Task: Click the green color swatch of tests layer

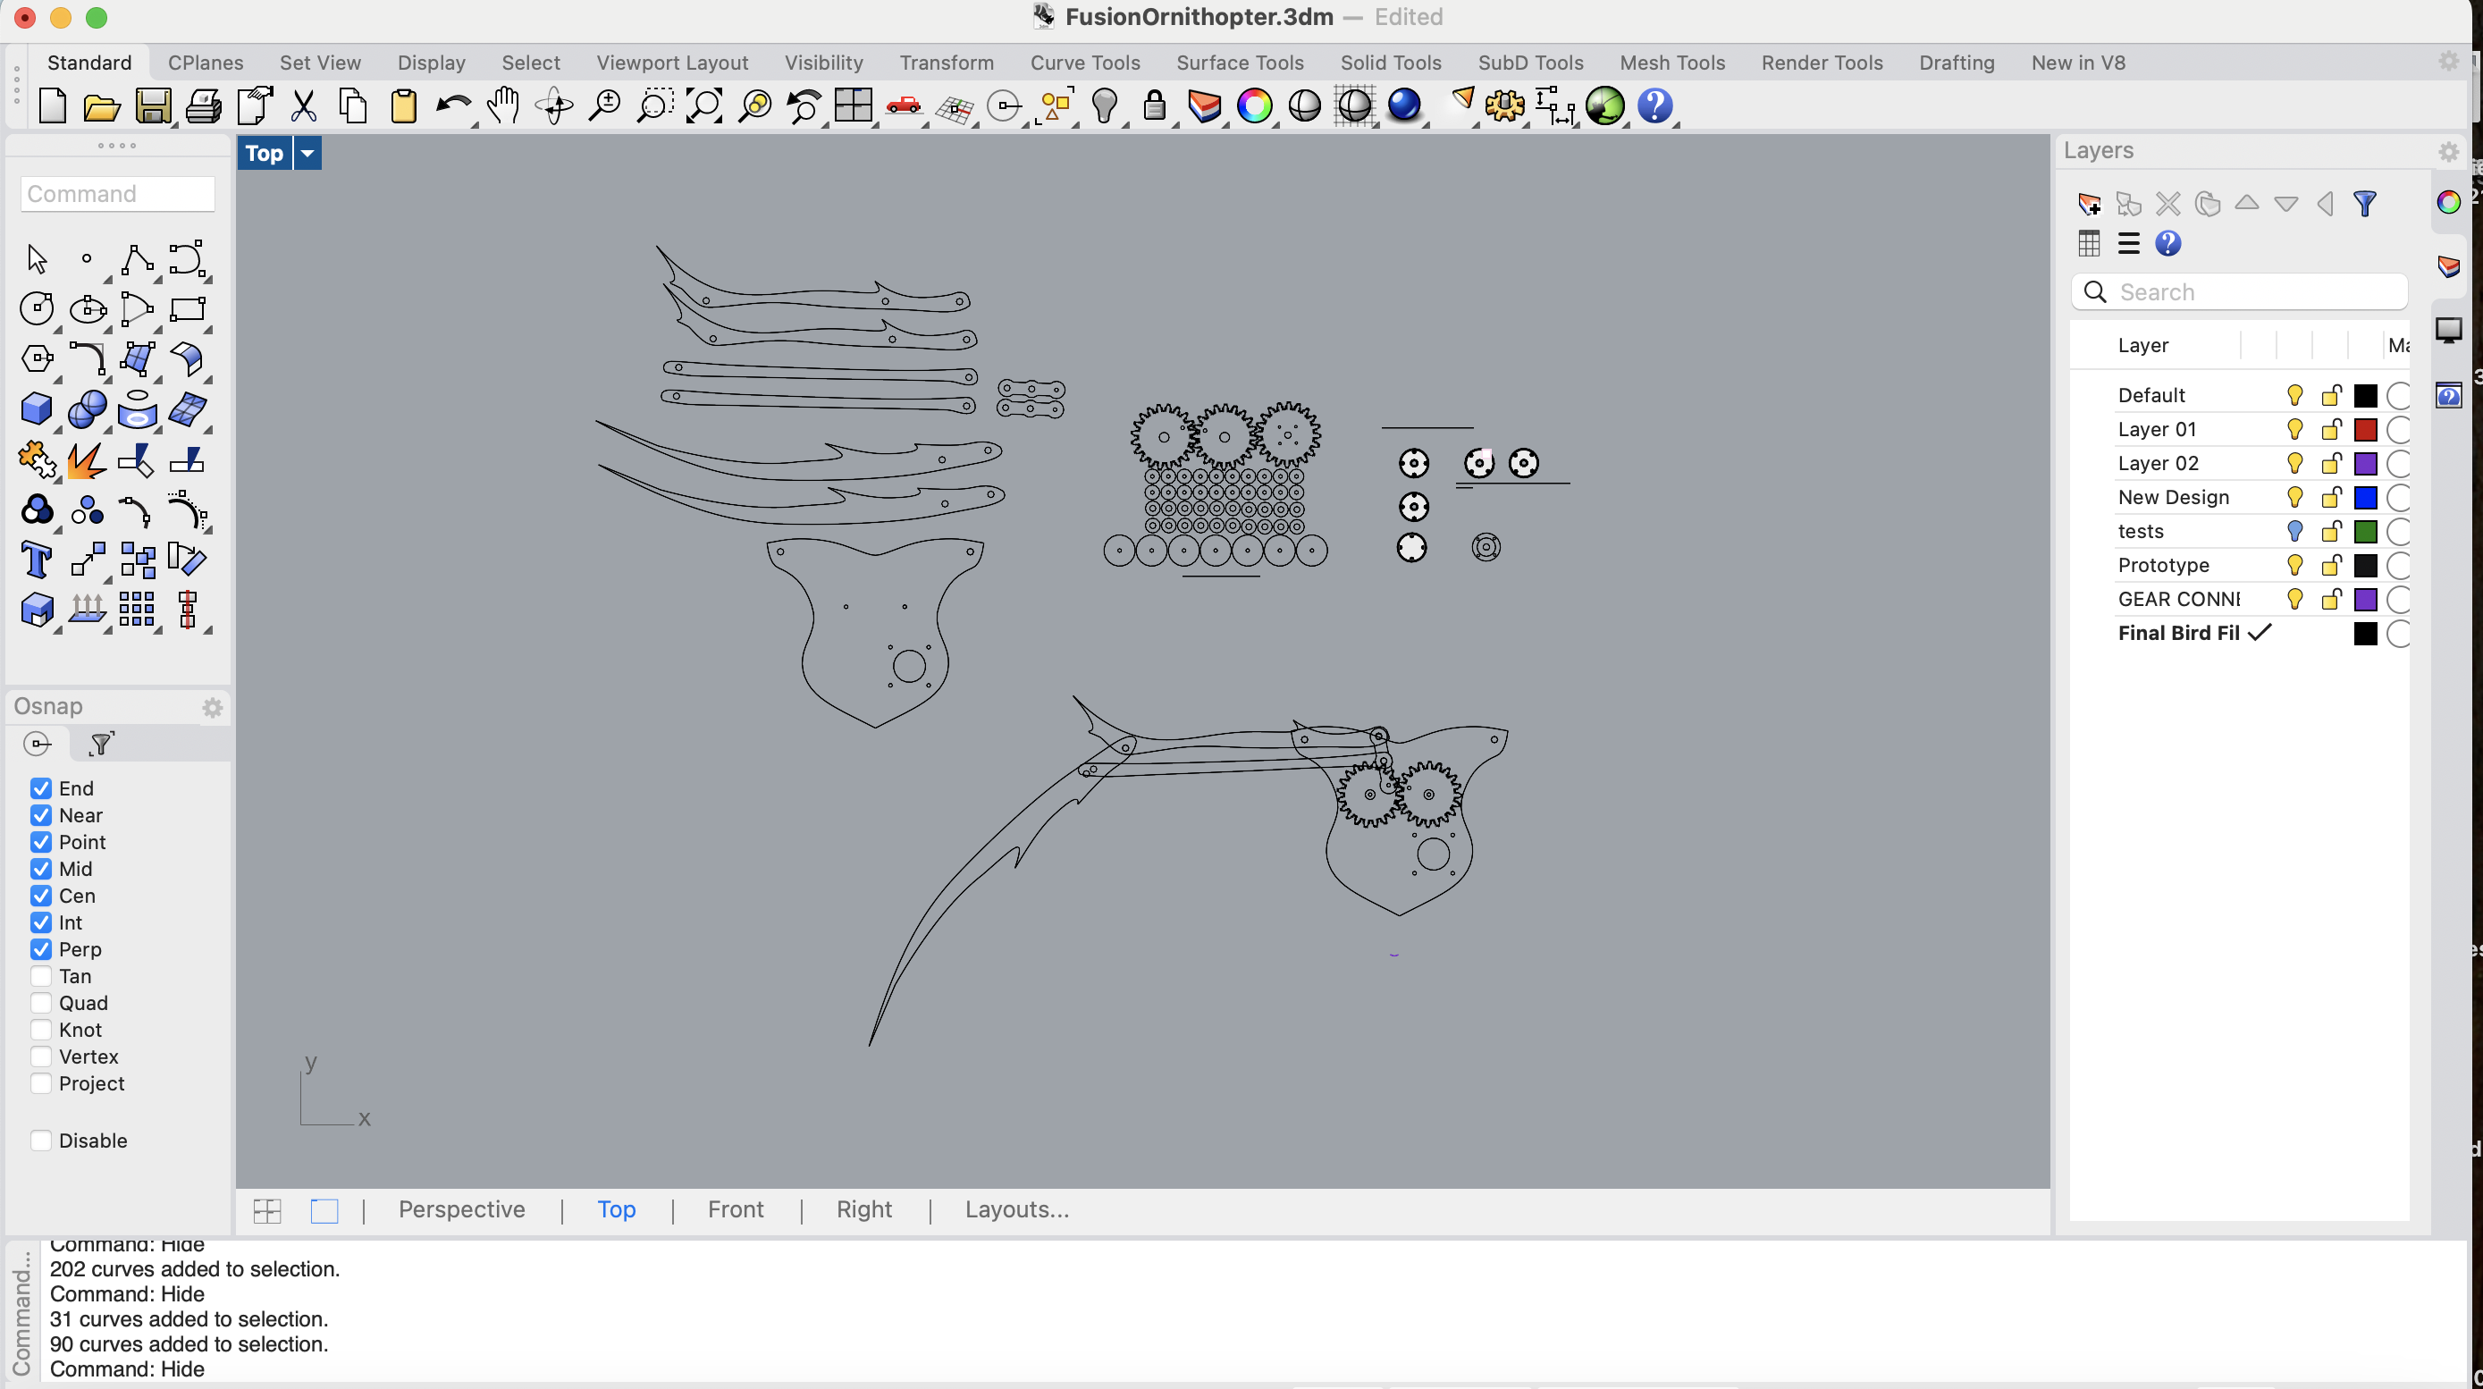Action: pyautogui.click(x=2365, y=531)
